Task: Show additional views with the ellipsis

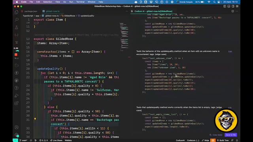Action: pos(17,111)
